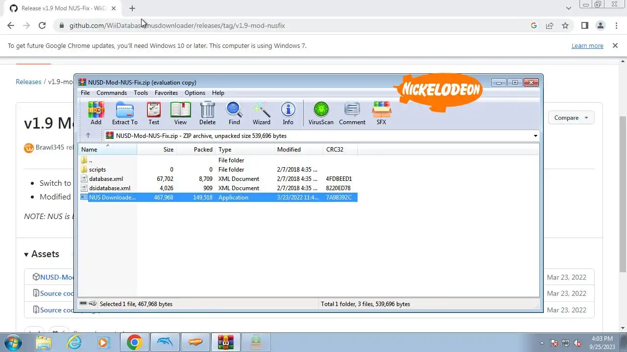
Task: Open the View toolbar icon in WinRAR
Action: (180, 113)
